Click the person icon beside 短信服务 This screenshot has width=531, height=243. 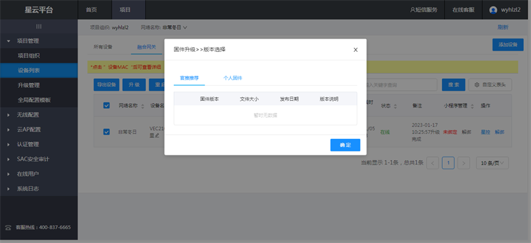coord(412,10)
